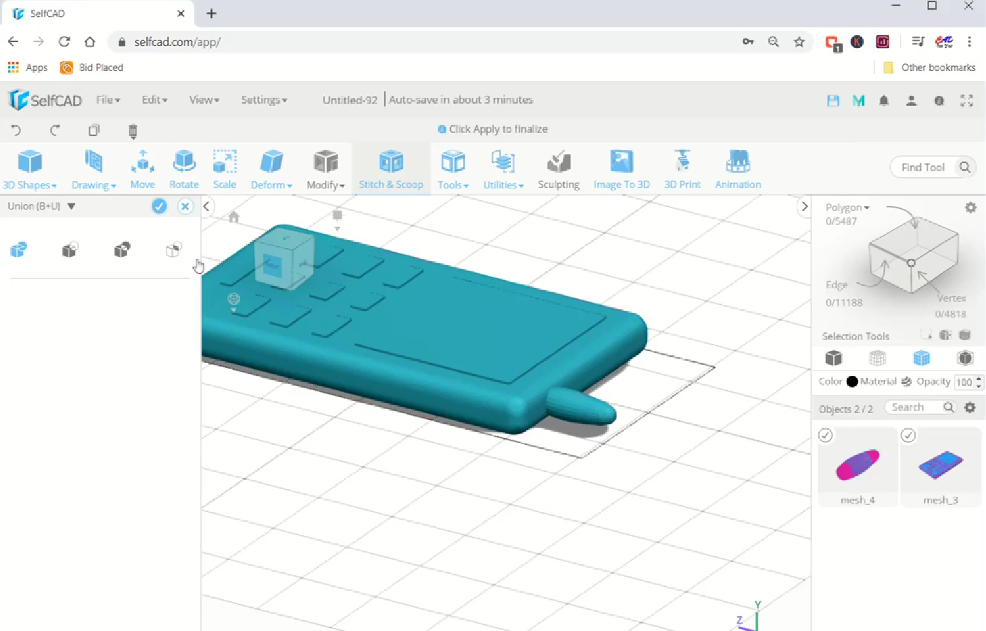
Task: Open the File menu
Action: click(x=107, y=100)
